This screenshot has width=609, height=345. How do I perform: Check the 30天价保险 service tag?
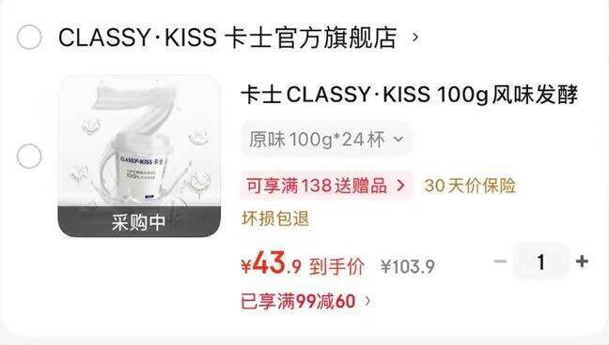tap(470, 186)
